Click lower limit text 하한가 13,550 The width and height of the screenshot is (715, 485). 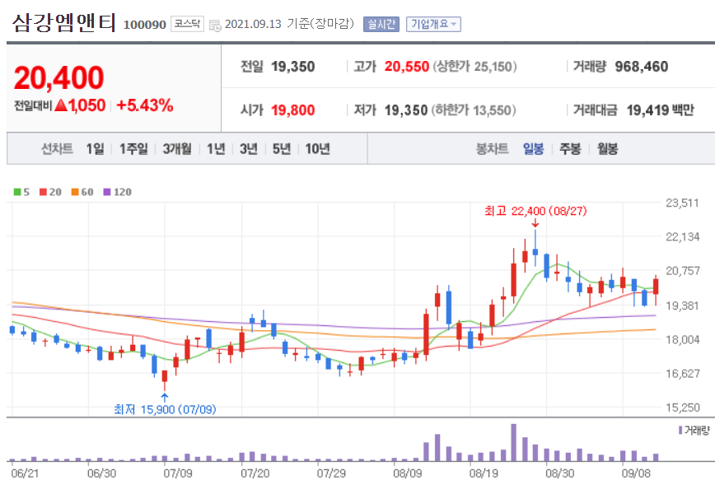(474, 110)
